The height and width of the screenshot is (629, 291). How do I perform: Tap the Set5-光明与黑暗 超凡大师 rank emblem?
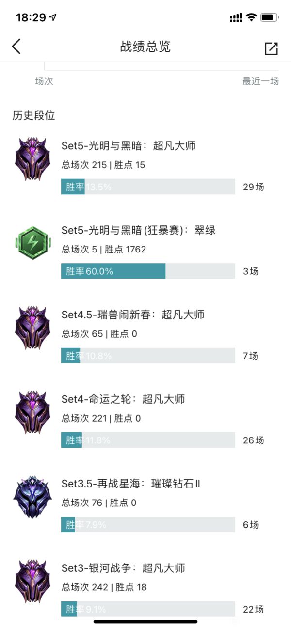click(32, 158)
